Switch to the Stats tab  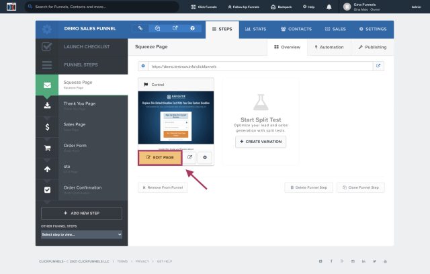(255, 29)
